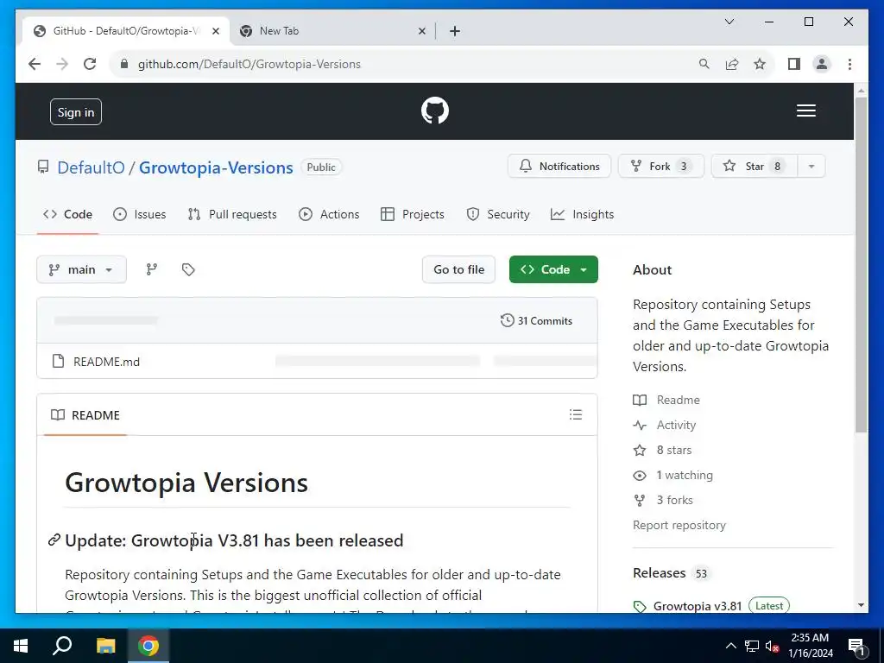The height and width of the screenshot is (663, 884).
Task: Open the 3 forks link
Action: click(663, 500)
